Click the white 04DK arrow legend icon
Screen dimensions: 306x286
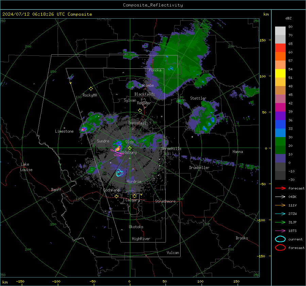(x=280, y=197)
